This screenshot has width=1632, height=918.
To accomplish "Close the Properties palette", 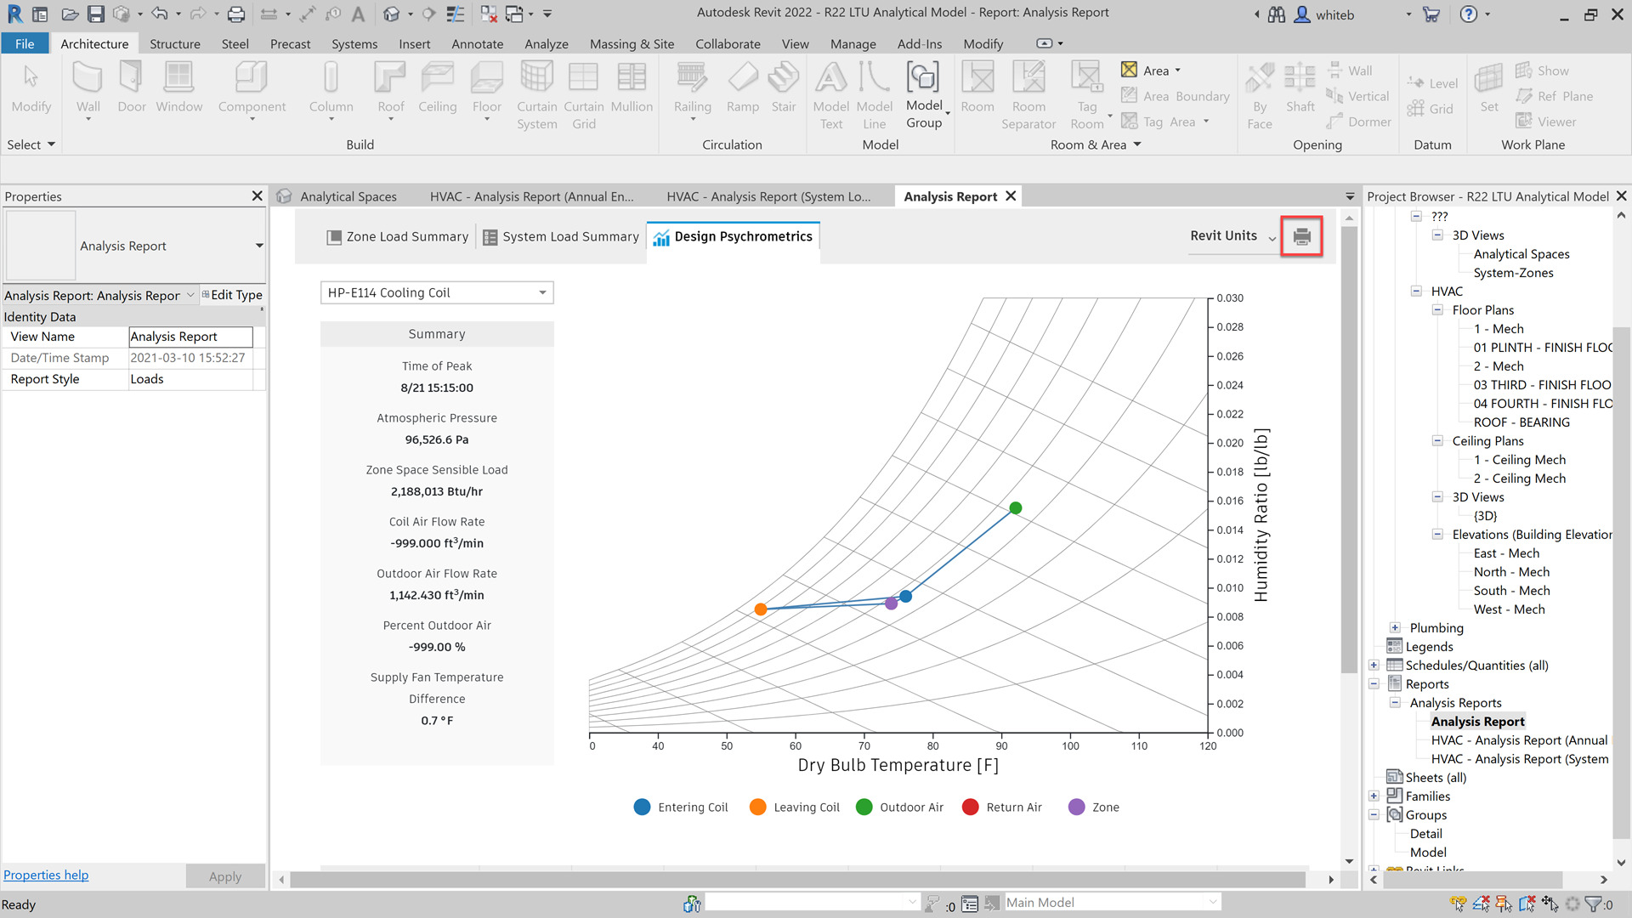I will (x=257, y=196).
